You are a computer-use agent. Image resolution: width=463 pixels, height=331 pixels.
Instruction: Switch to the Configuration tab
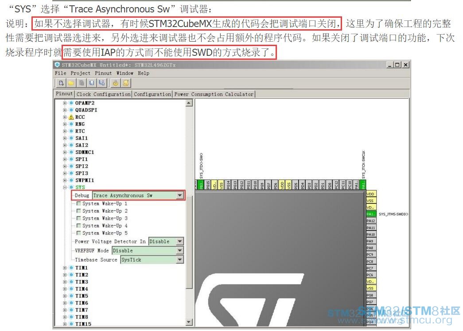click(152, 94)
